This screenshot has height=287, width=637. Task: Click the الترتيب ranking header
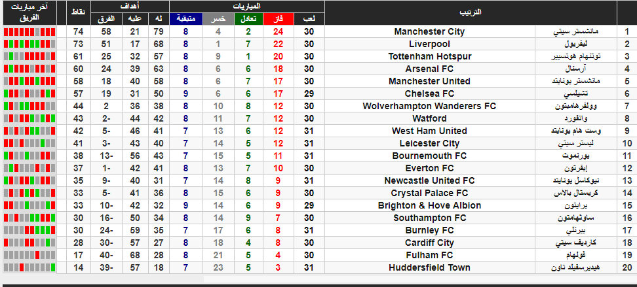pos(471,12)
